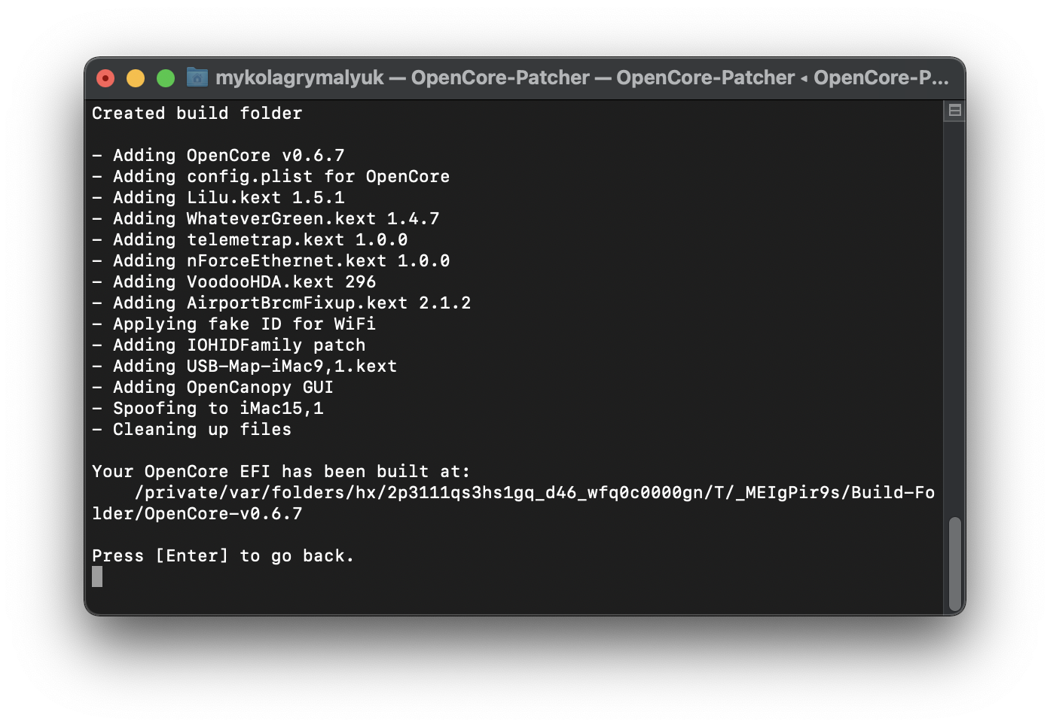Click the /private/var/folders build path text
The image size is (1050, 727).
click(x=533, y=492)
